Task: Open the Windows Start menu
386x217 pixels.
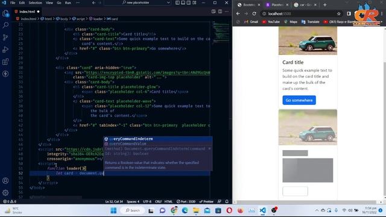Action: (x=113, y=210)
